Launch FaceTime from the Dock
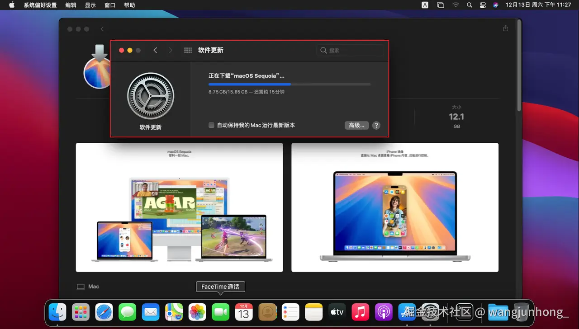Image resolution: width=579 pixels, height=329 pixels. coord(220,312)
